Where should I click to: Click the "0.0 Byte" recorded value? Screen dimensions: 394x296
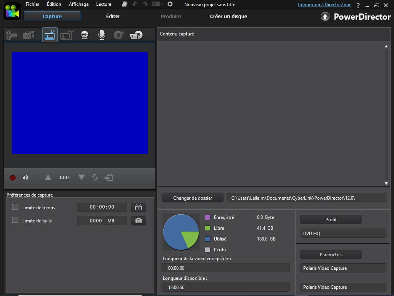pos(265,217)
